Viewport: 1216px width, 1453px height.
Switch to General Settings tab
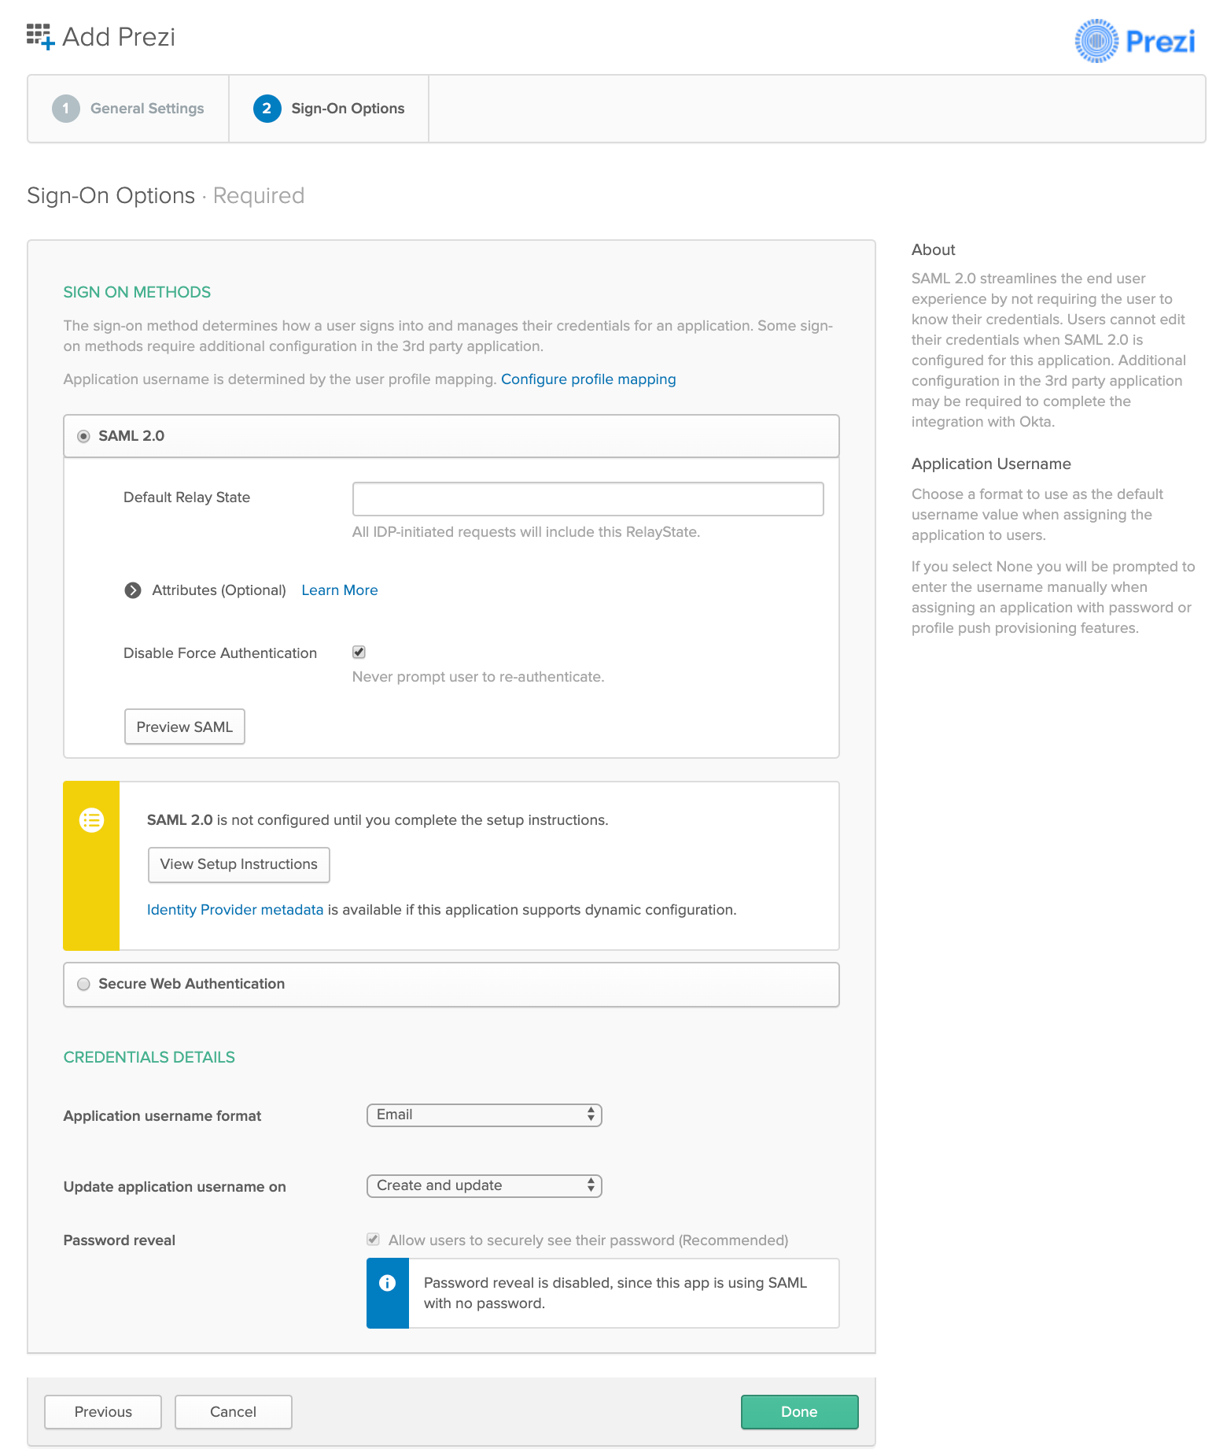(x=146, y=109)
